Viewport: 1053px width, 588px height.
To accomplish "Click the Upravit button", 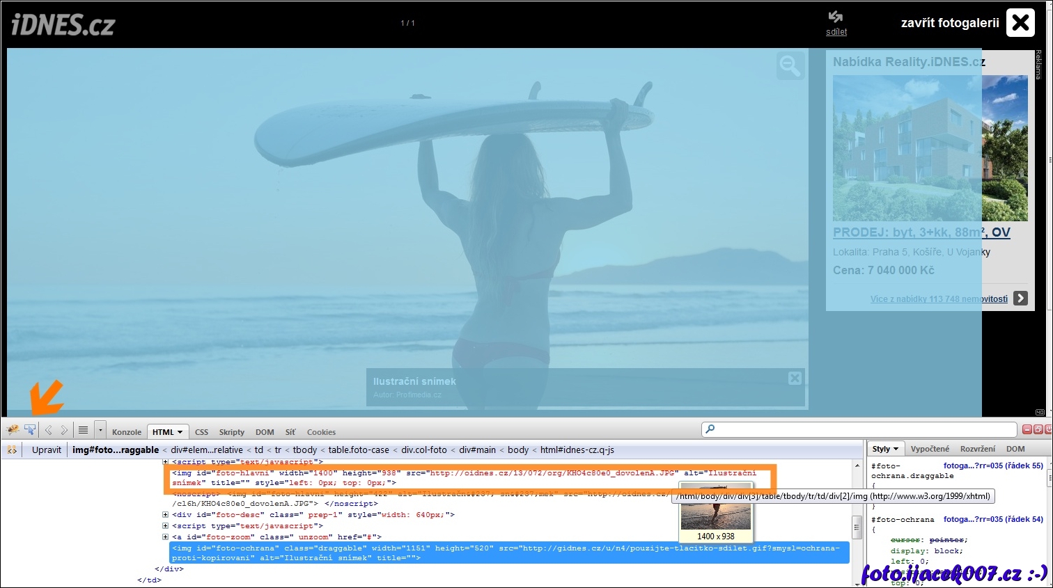I will 47,450.
